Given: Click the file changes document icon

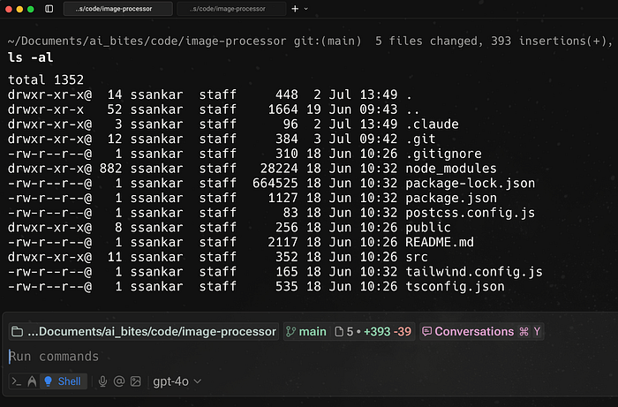Looking at the screenshot, I should click(339, 332).
